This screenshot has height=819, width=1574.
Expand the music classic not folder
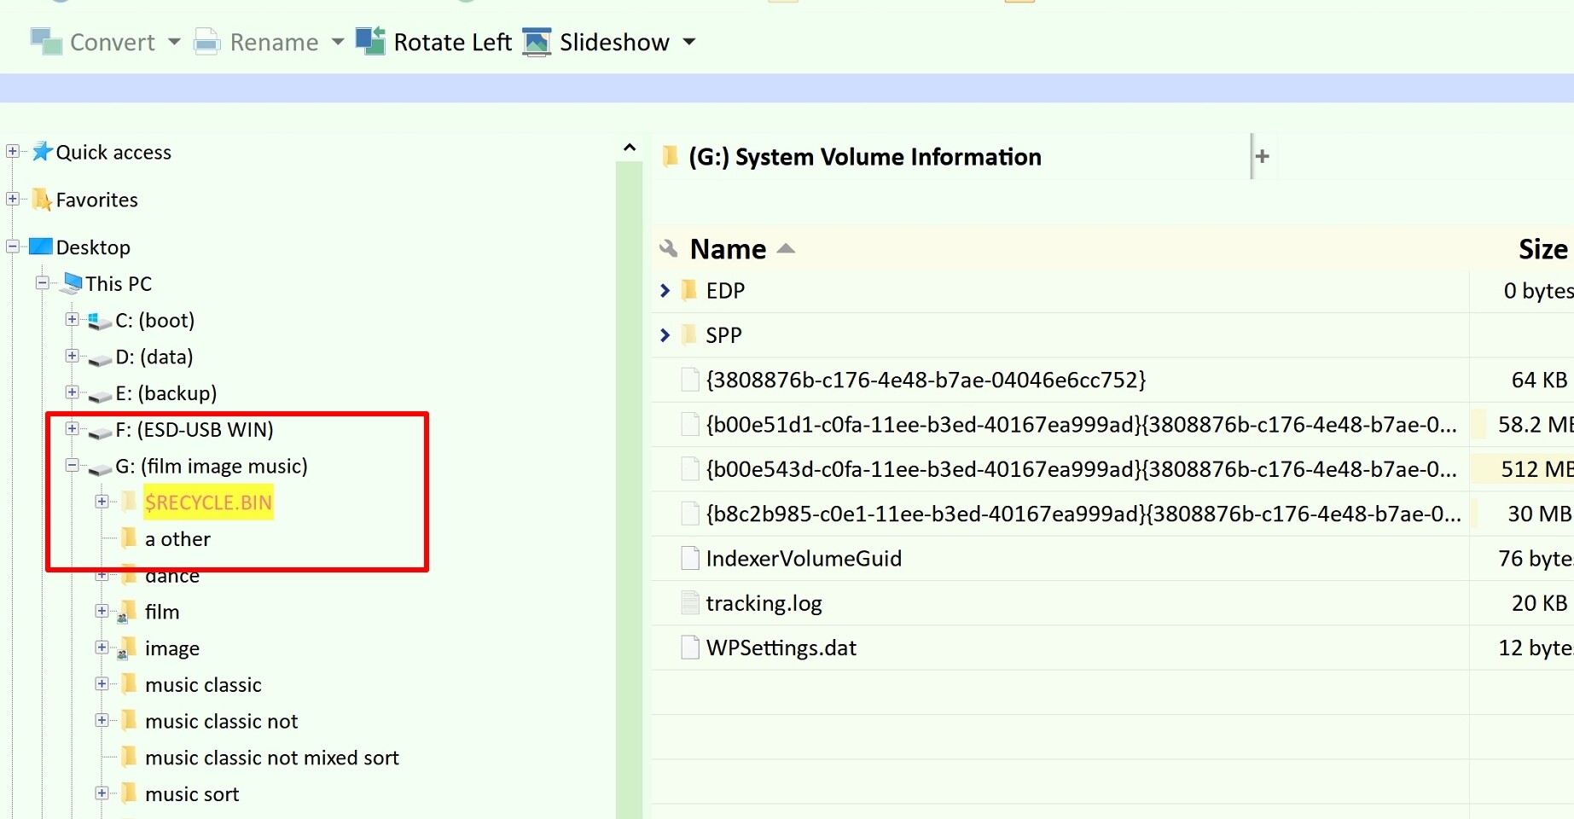coord(102,720)
